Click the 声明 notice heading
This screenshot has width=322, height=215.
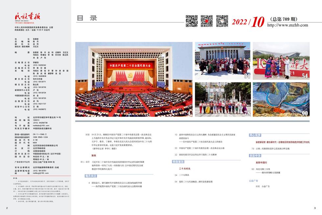(15, 178)
